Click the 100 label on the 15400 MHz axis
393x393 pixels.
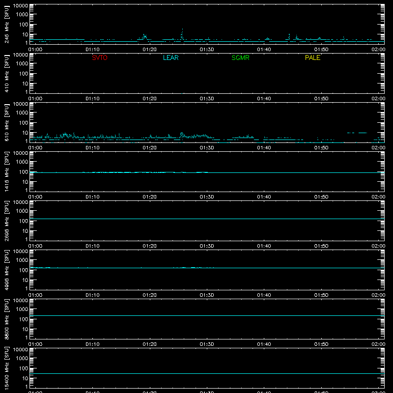24,368
